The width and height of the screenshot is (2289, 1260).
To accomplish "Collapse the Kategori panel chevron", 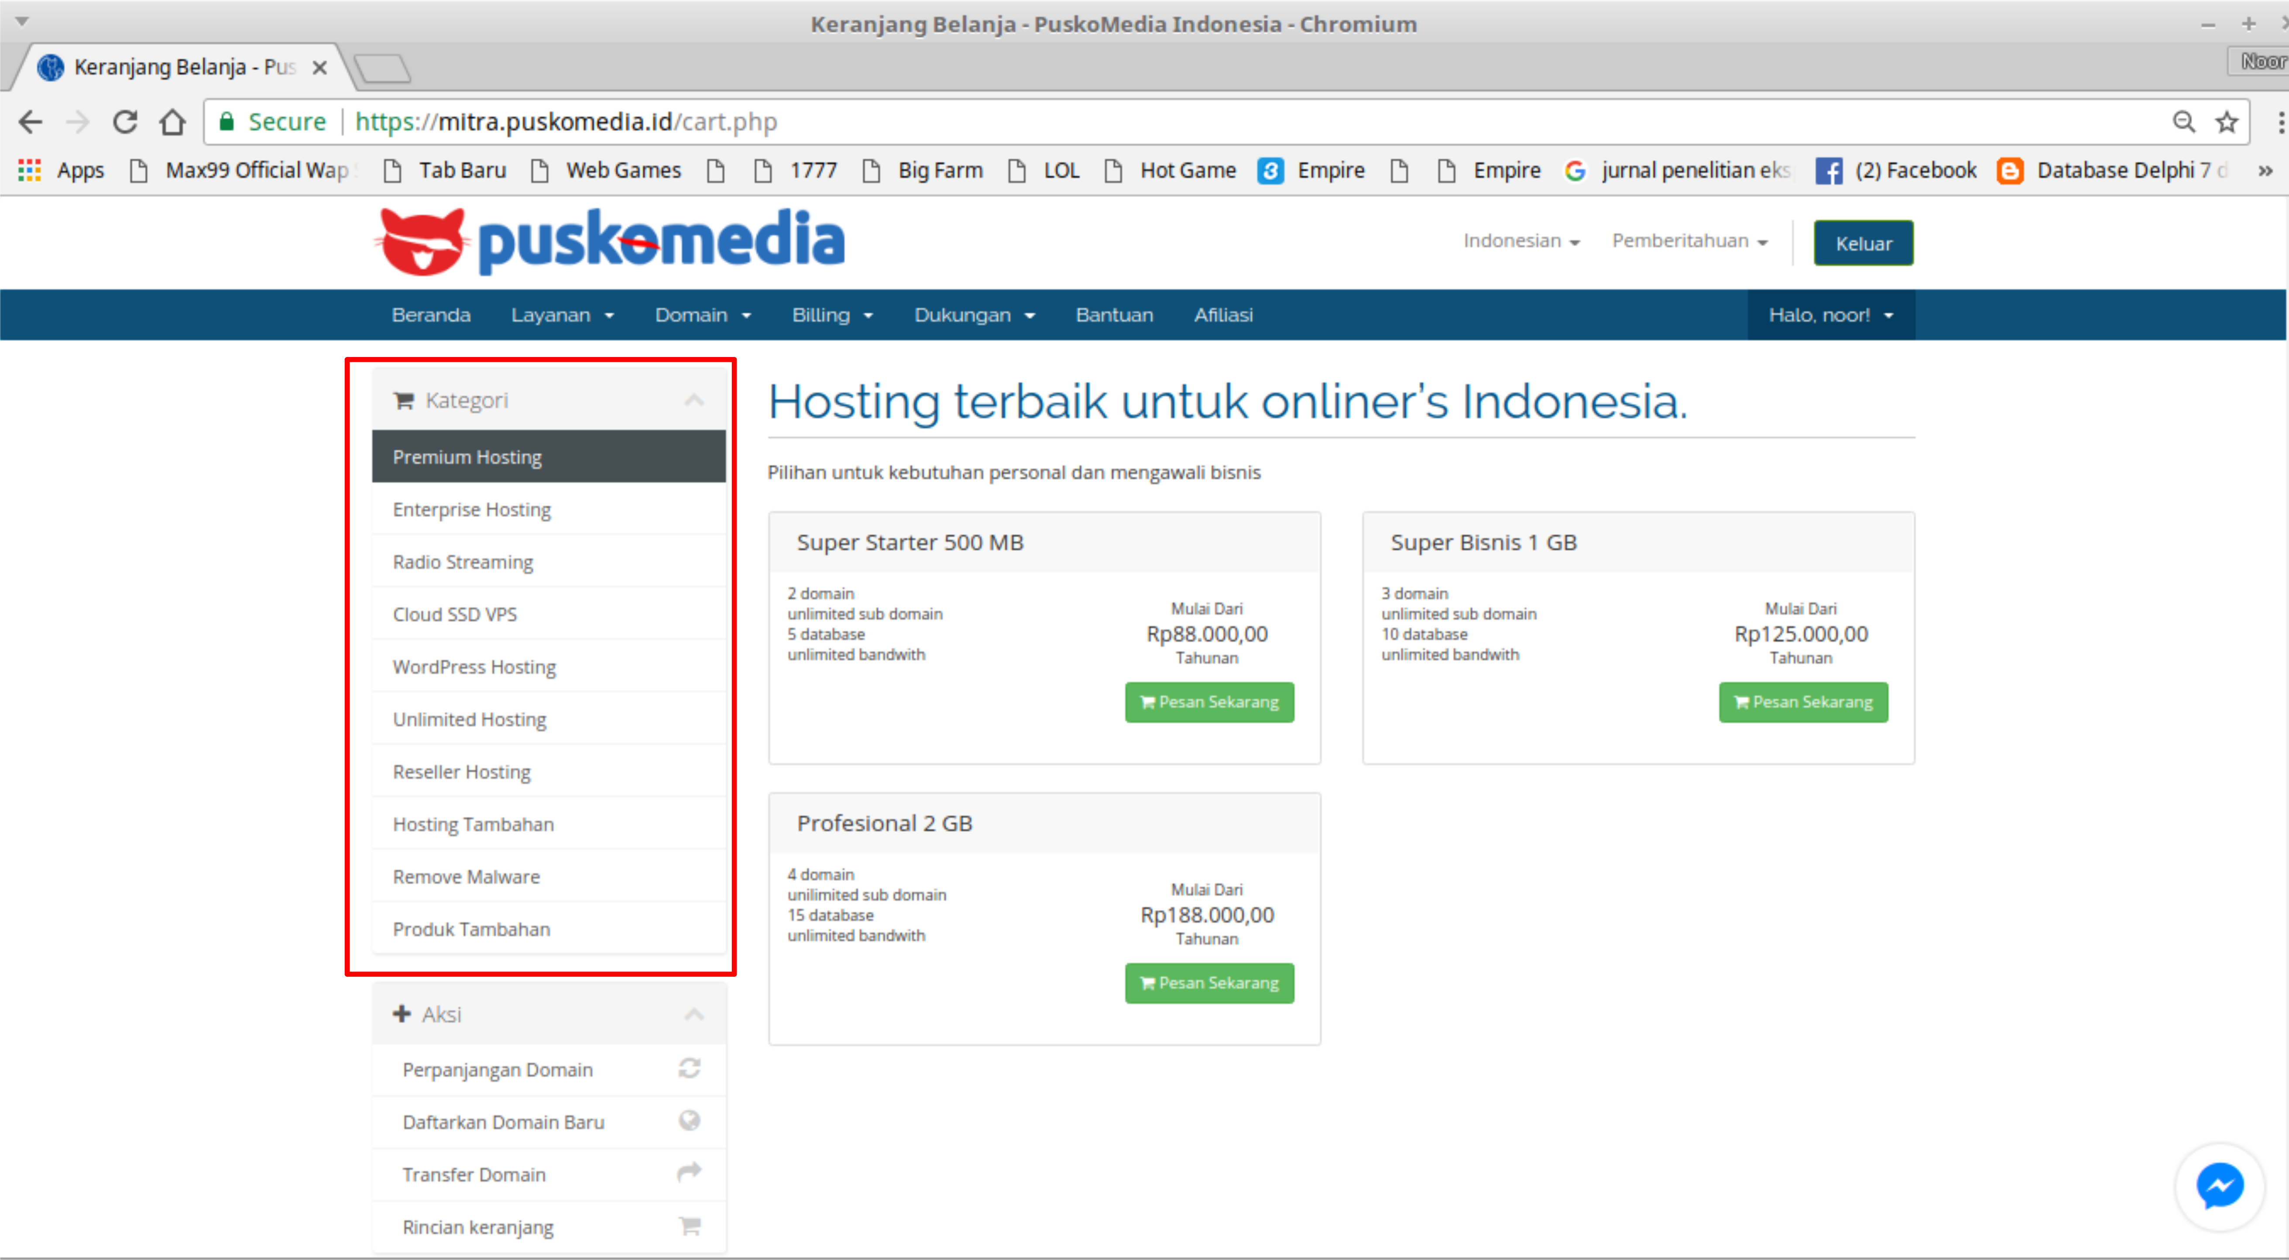I will point(694,401).
